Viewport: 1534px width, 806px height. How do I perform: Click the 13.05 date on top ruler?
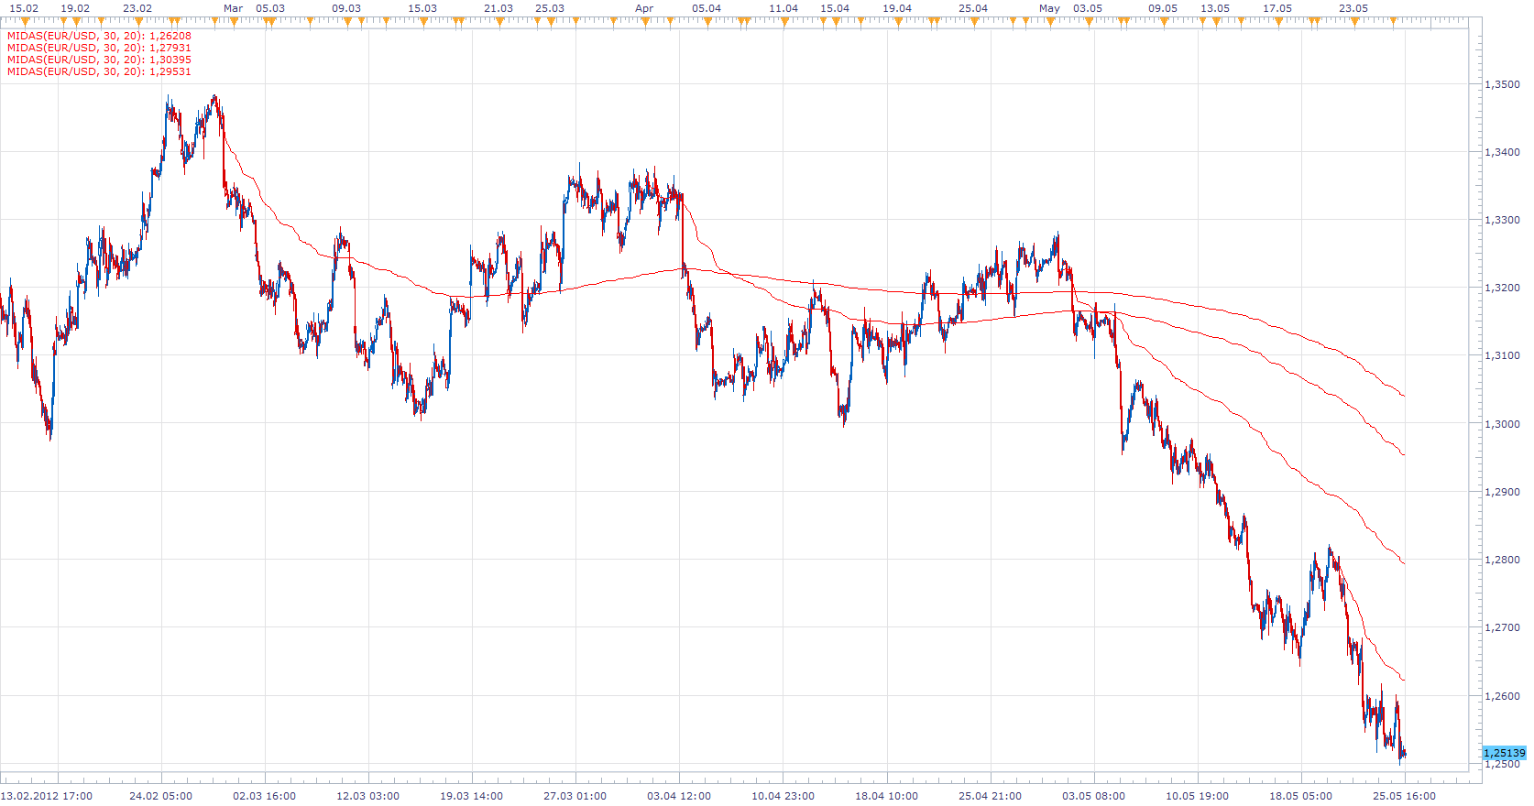(1215, 8)
